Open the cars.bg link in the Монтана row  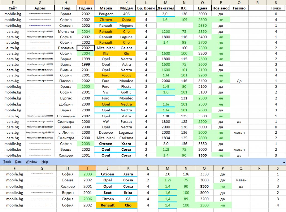pyautogui.click(x=40, y=31)
